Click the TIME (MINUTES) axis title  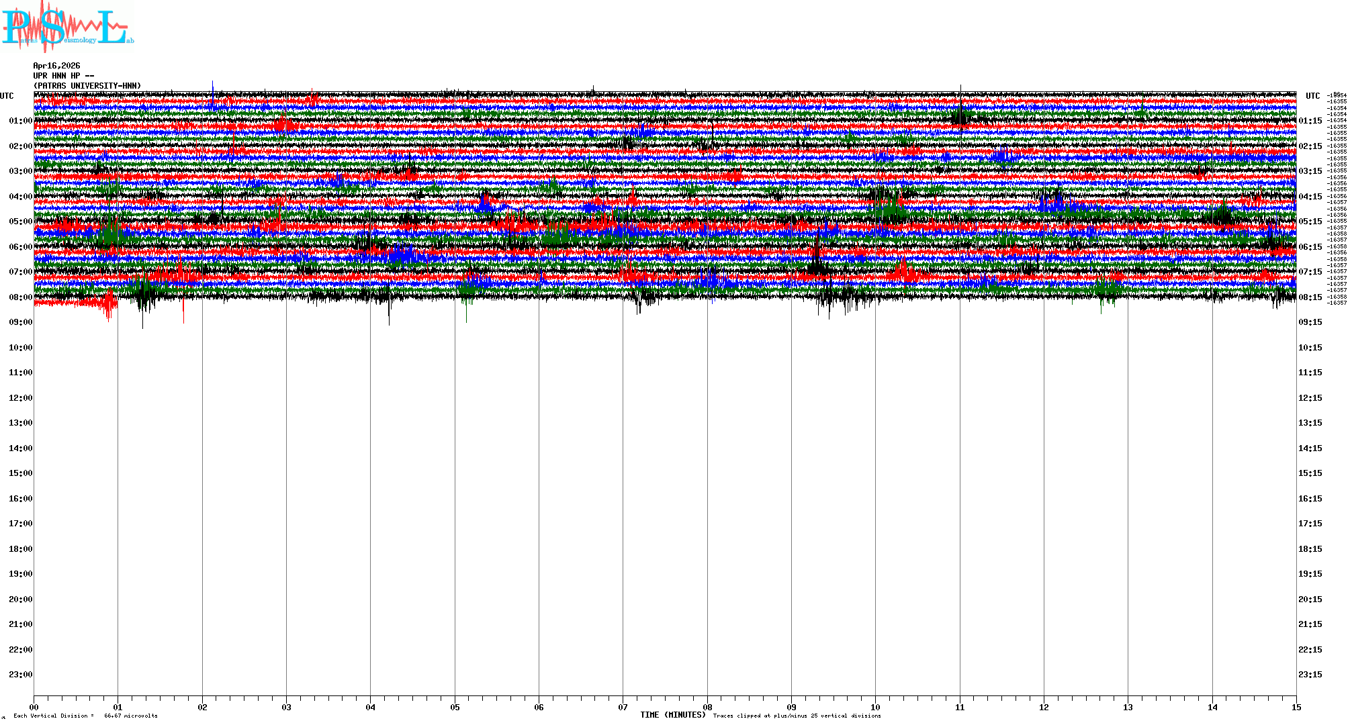coord(673,715)
